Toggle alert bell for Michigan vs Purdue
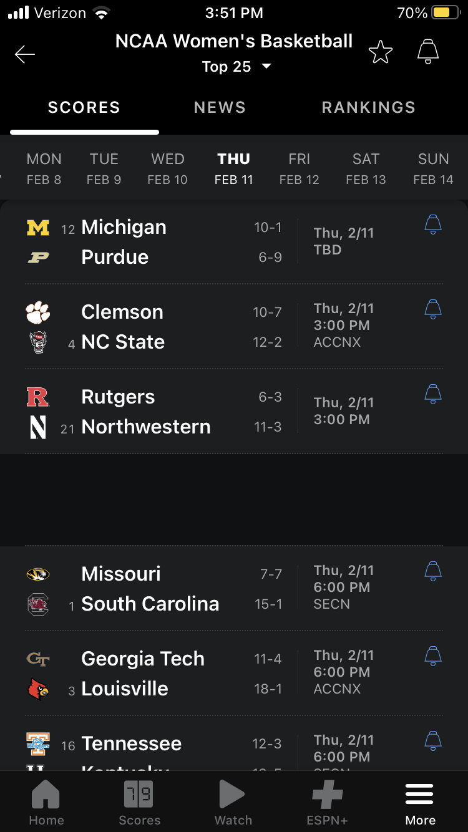The width and height of the screenshot is (468, 832). point(433,225)
